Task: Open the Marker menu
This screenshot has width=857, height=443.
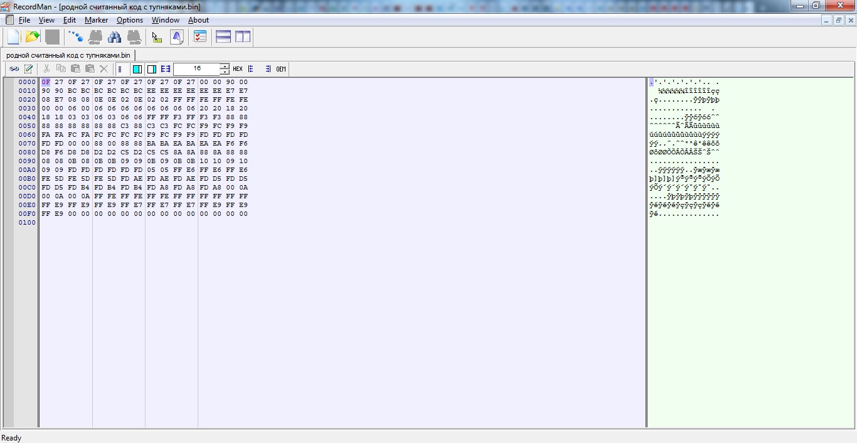Action: (x=96, y=20)
